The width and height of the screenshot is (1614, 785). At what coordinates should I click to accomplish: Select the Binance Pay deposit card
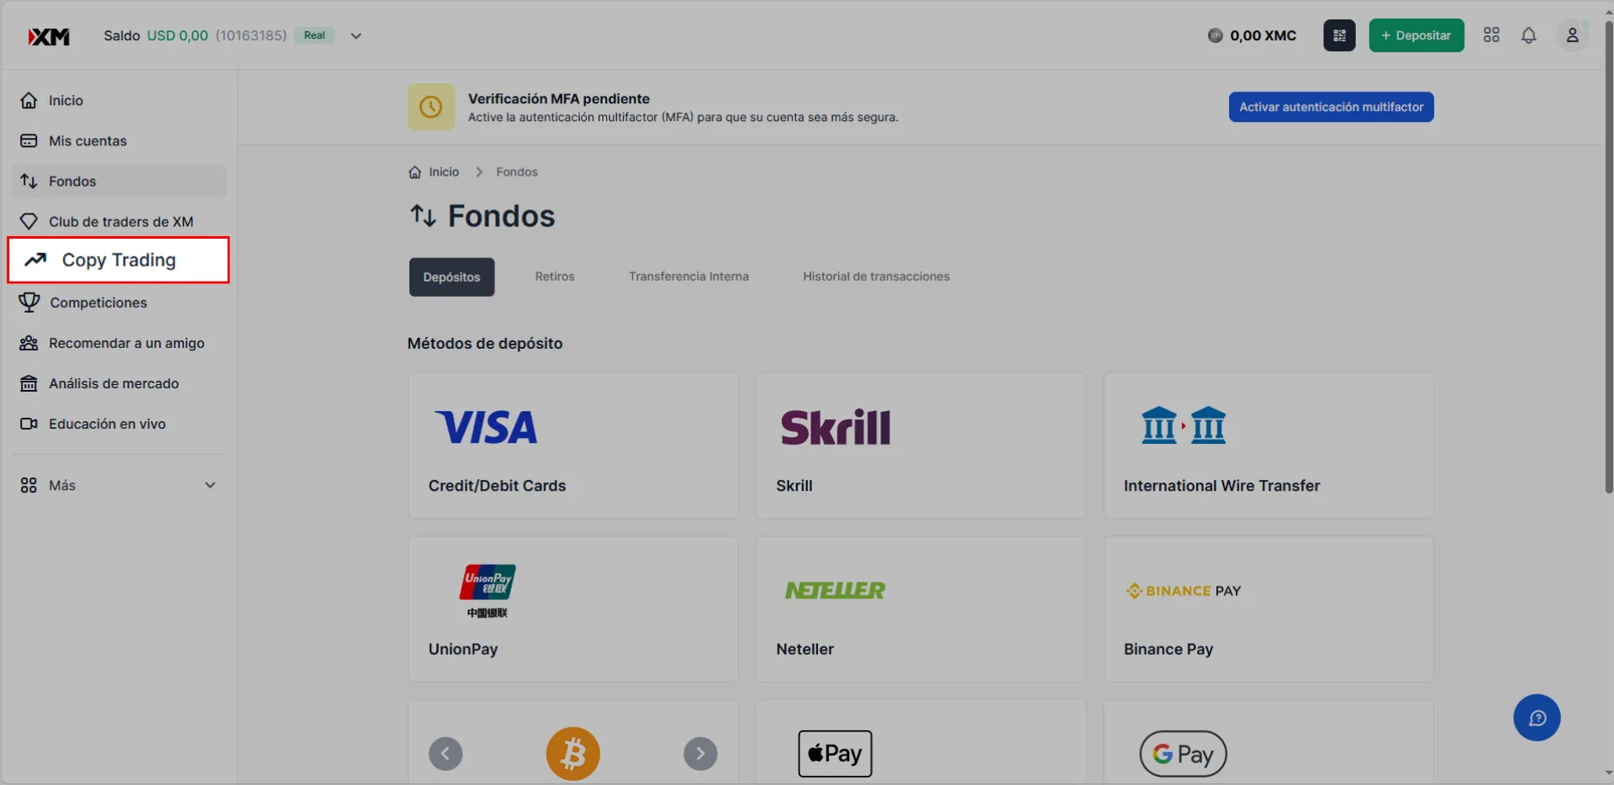pyautogui.click(x=1269, y=609)
